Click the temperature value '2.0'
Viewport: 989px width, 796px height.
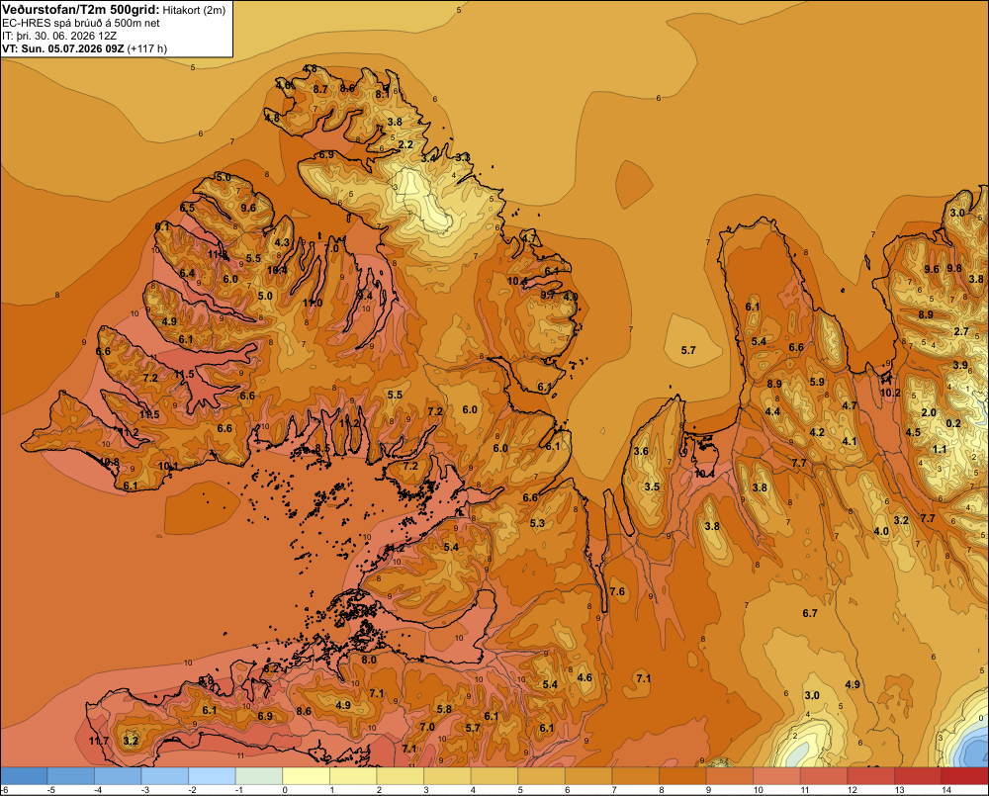pyautogui.click(x=929, y=412)
